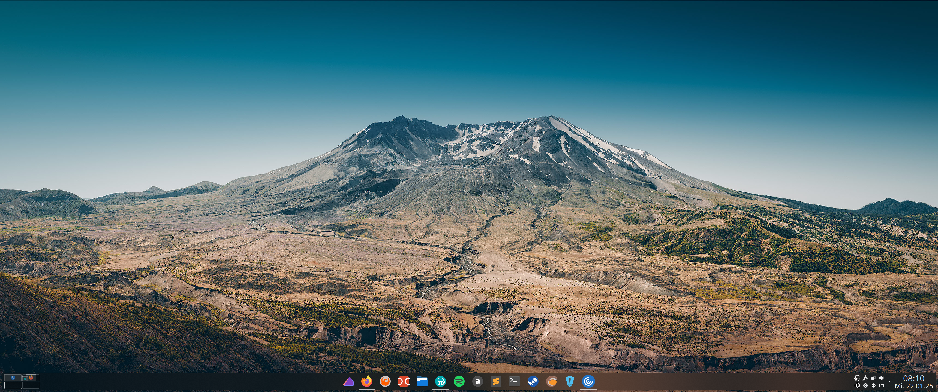Screen dimensions: 938x392
Task: Open the audio volume tray icon
Action: point(882,378)
